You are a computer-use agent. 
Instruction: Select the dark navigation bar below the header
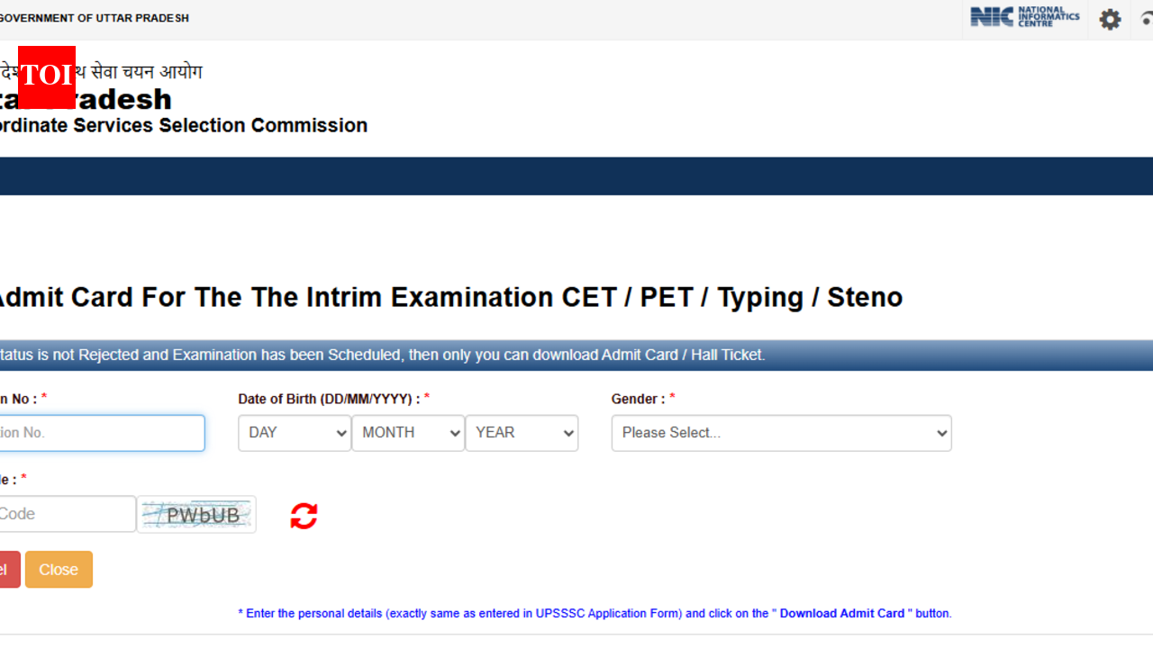(x=576, y=175)
